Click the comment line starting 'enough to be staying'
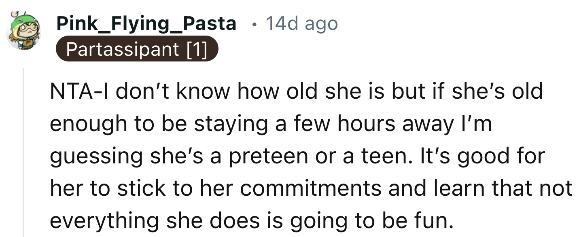 click(x=270, y=124)
